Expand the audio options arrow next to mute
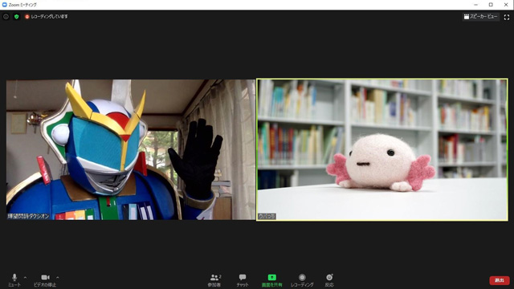This screenshot has width=514, height=289. coord(25,278)
